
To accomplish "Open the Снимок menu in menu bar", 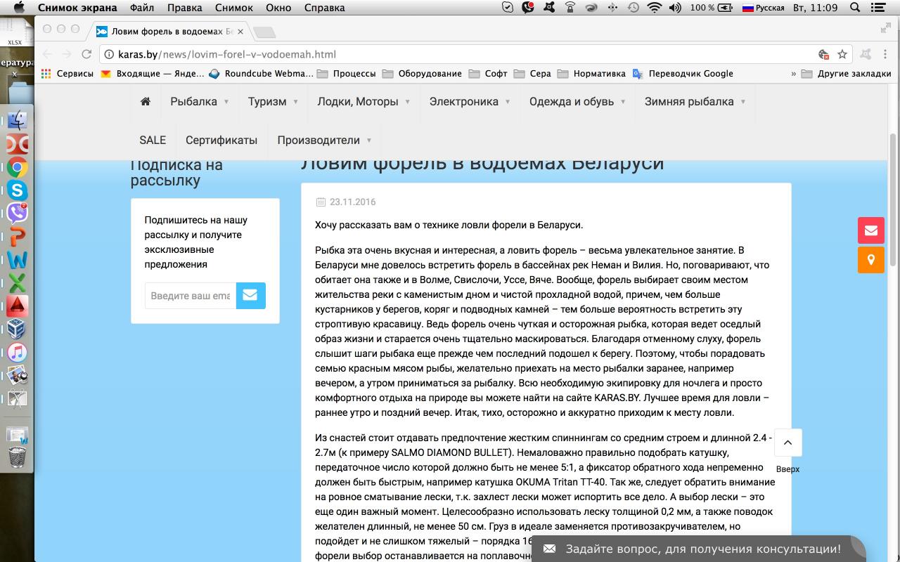I will tap(234, 8).
